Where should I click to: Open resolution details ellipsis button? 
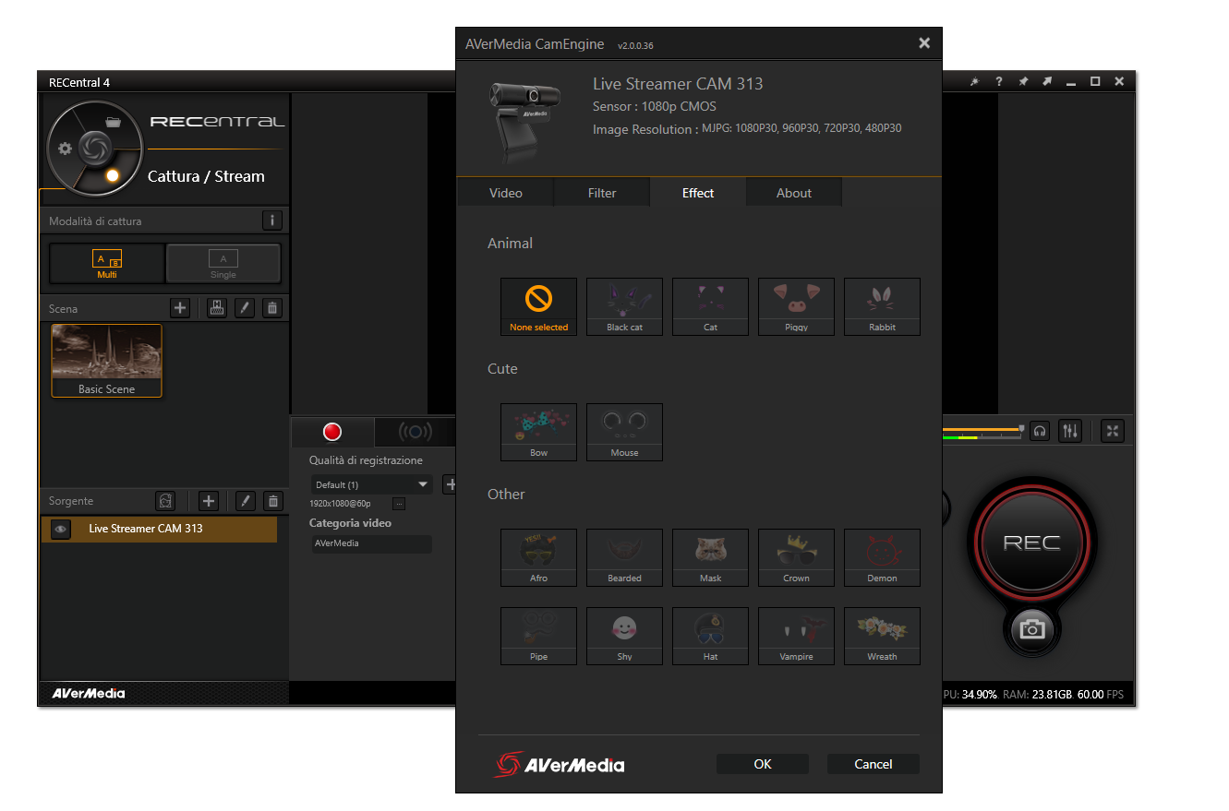[x=399, y=504]
